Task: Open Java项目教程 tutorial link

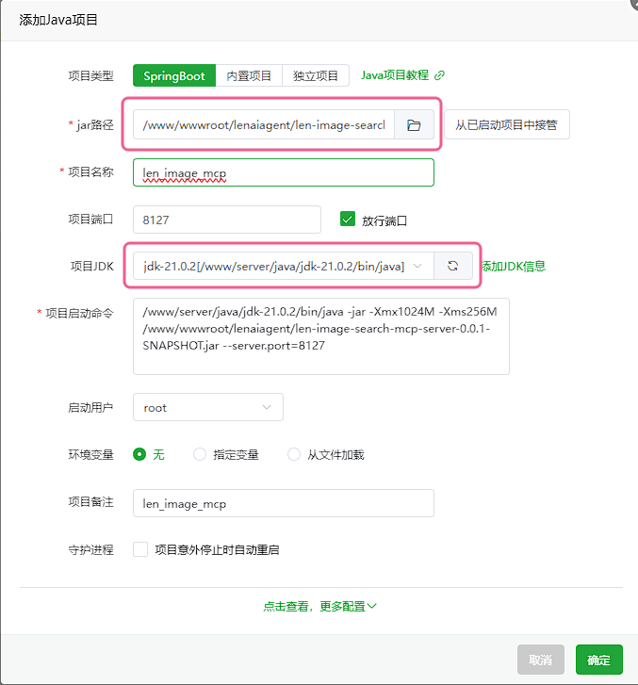Action: pyautogui.click(x=395, y=75)
